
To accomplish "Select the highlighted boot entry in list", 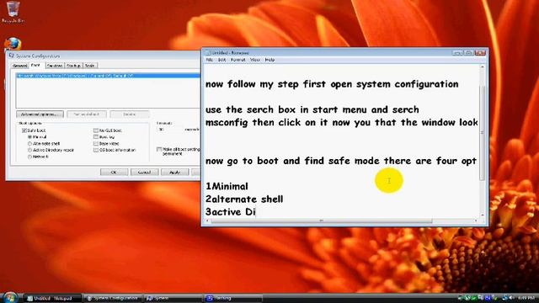I will click(x=108, y=76).
